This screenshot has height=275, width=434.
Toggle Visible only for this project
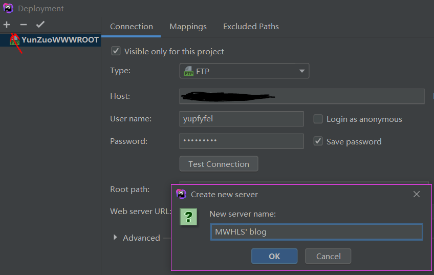tap(116, 51)
